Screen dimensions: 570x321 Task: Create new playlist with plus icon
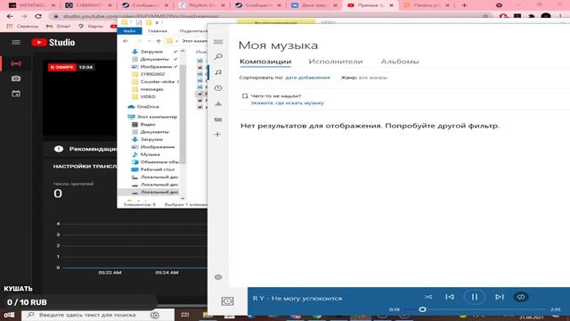(217, 135)
